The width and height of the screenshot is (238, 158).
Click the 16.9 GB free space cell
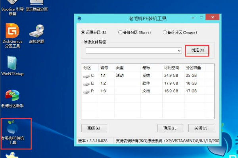pyautogui.click(x=171, y=91)
